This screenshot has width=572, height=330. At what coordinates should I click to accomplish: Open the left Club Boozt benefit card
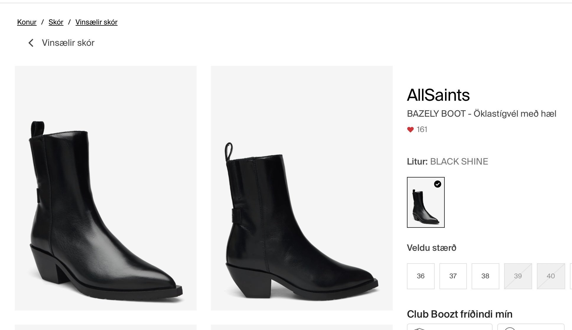pos(449,327)
